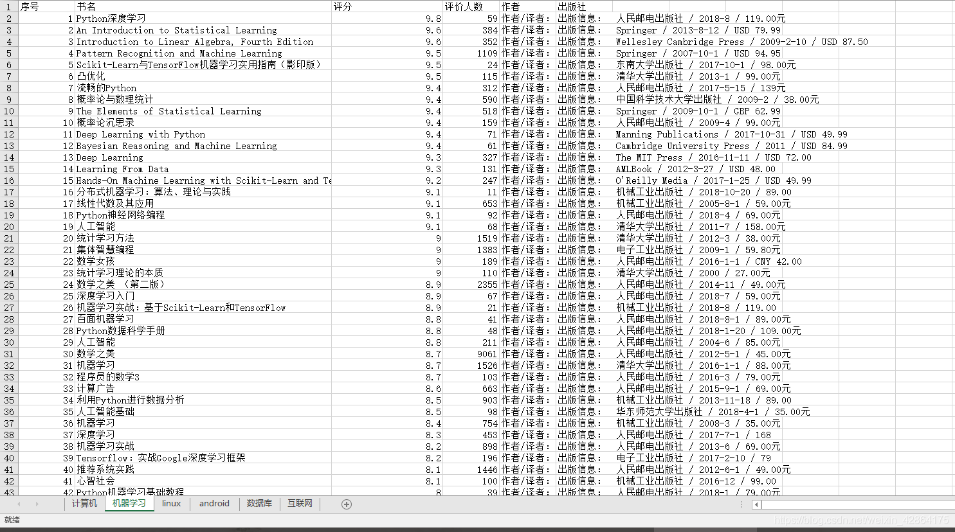Select the 程序员的数学3 cell
This screenshot has width=955, height=532.
(x=203, y=377)
